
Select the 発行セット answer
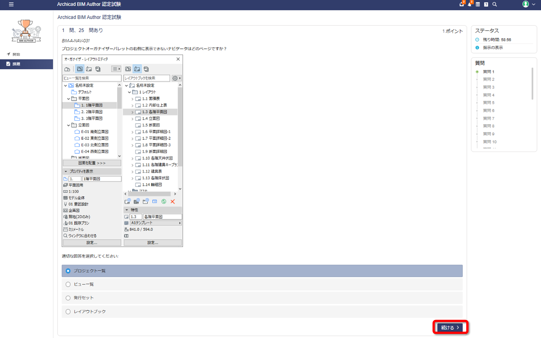[x=262, y=298]
